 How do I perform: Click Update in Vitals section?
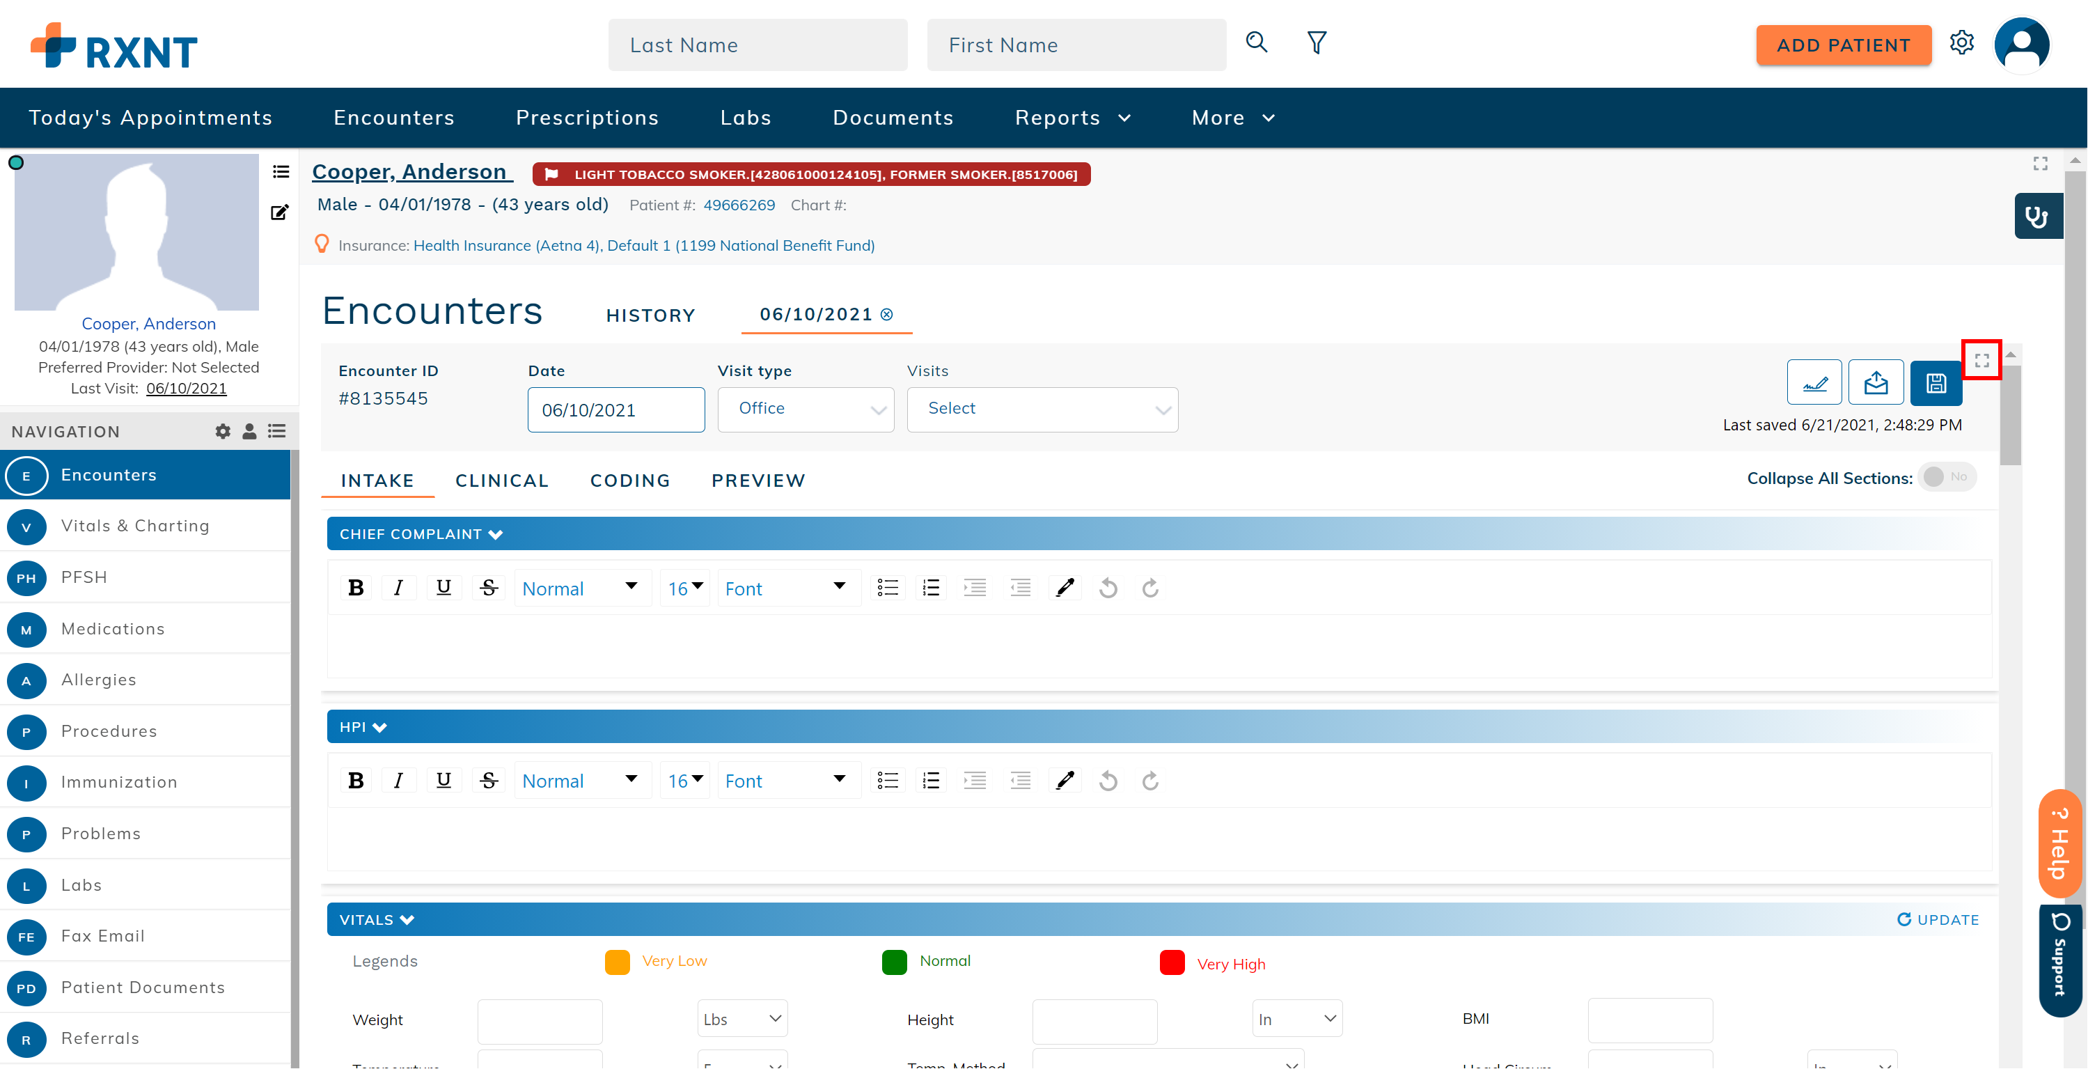click(x=1938, y=920)
